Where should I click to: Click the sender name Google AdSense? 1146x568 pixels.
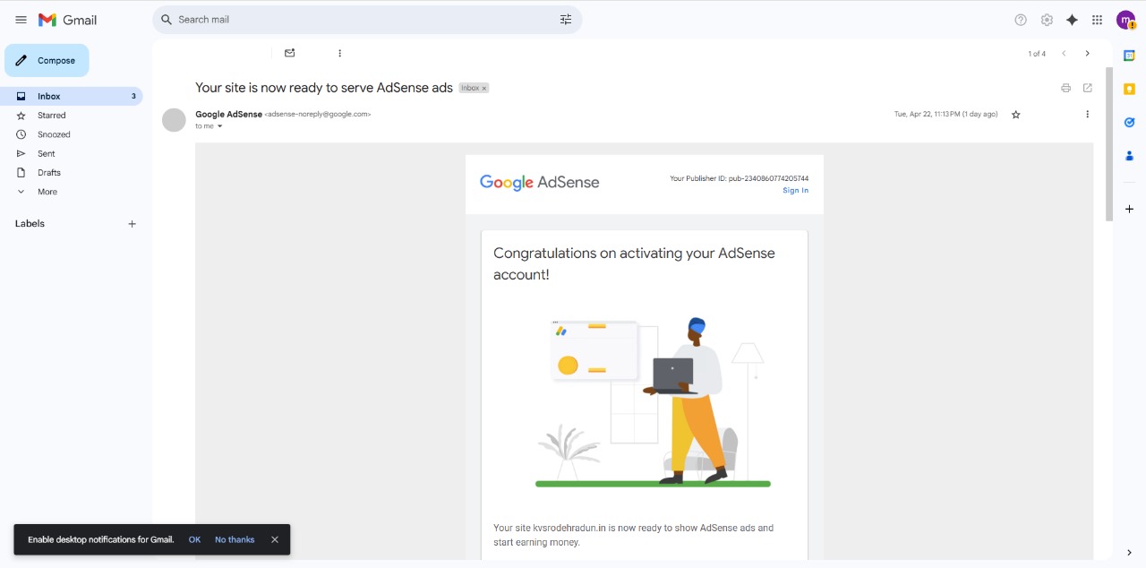[x=229, y=114]
